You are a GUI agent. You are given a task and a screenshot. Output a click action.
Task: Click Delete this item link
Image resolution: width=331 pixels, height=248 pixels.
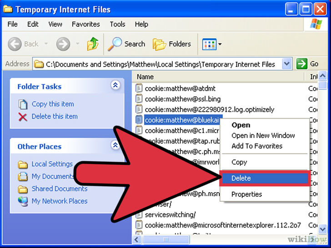(x=55, y=116)
